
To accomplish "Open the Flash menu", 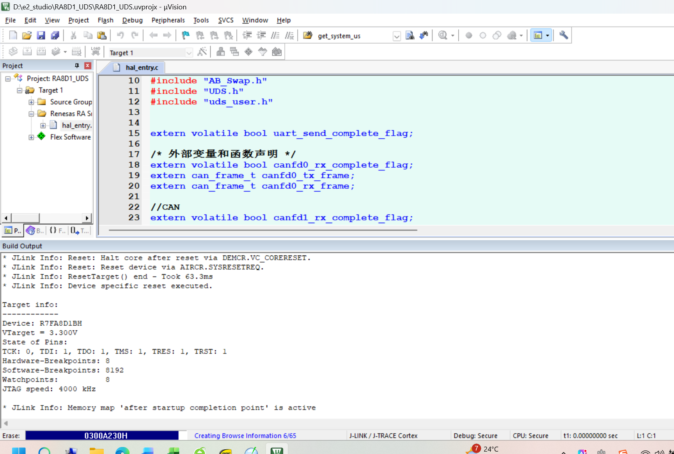I will point(105,20).
